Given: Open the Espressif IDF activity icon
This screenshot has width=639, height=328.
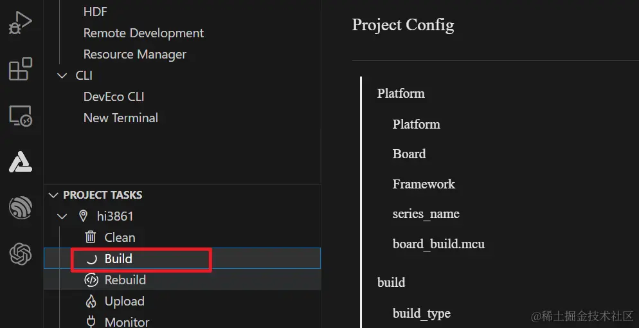Looking at the screenshot, I should coord(21,208).
